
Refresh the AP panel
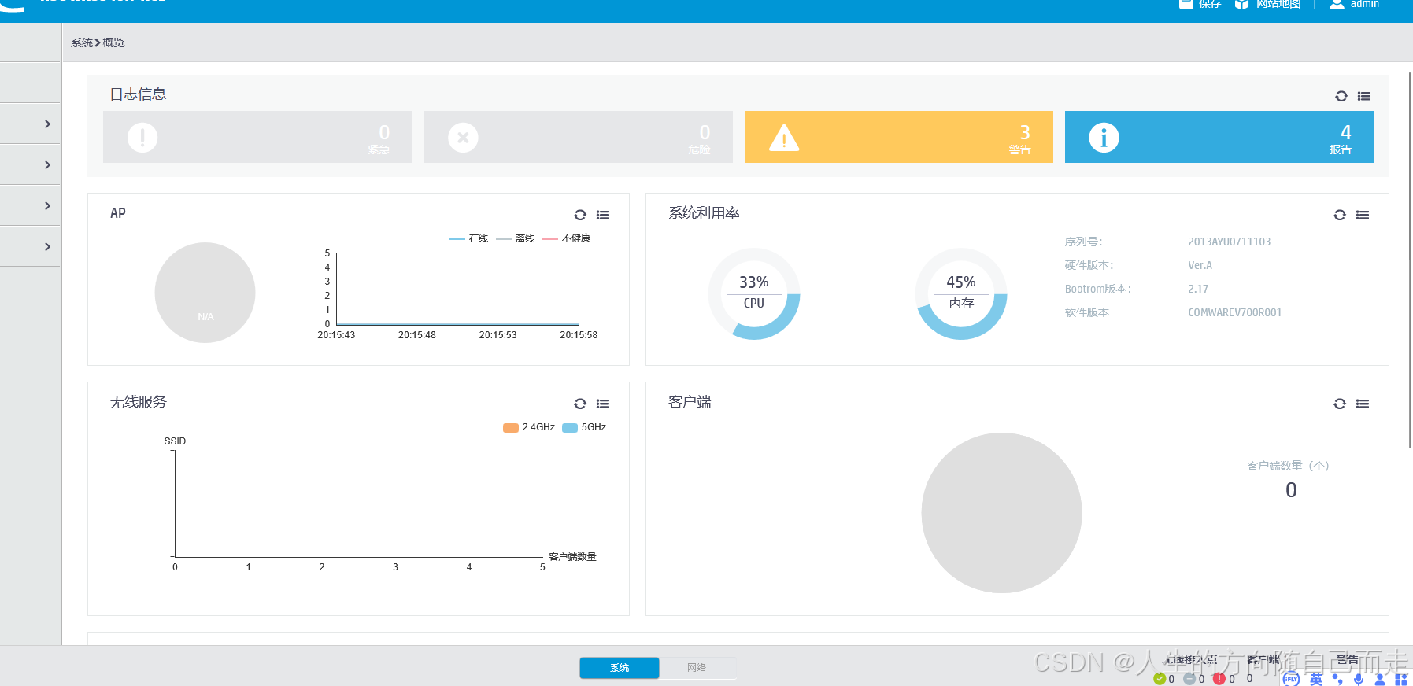click(580, 215)
